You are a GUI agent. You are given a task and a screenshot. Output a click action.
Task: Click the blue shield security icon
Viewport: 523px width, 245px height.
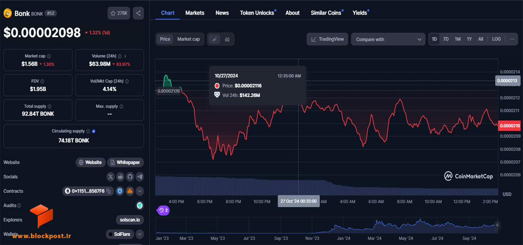coord(120,191)
